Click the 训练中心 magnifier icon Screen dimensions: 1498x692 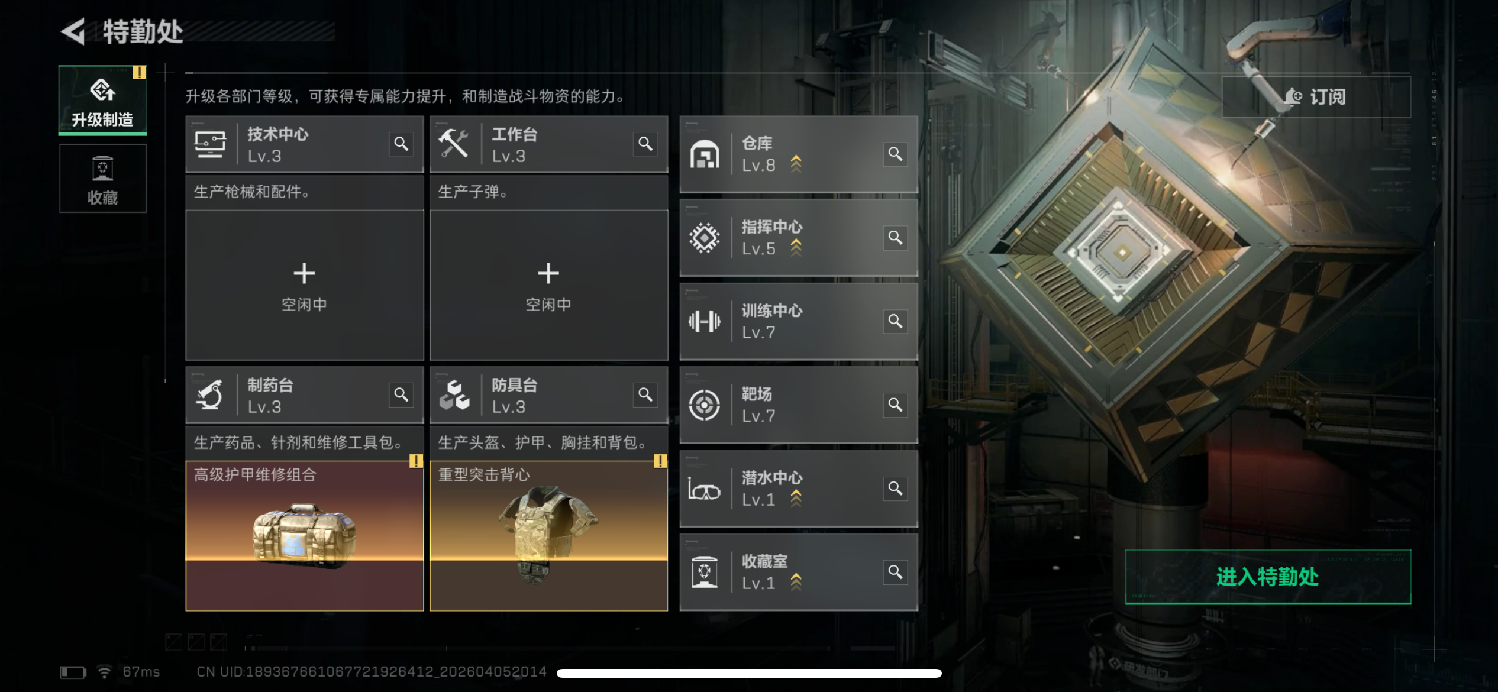pos(895,321)
